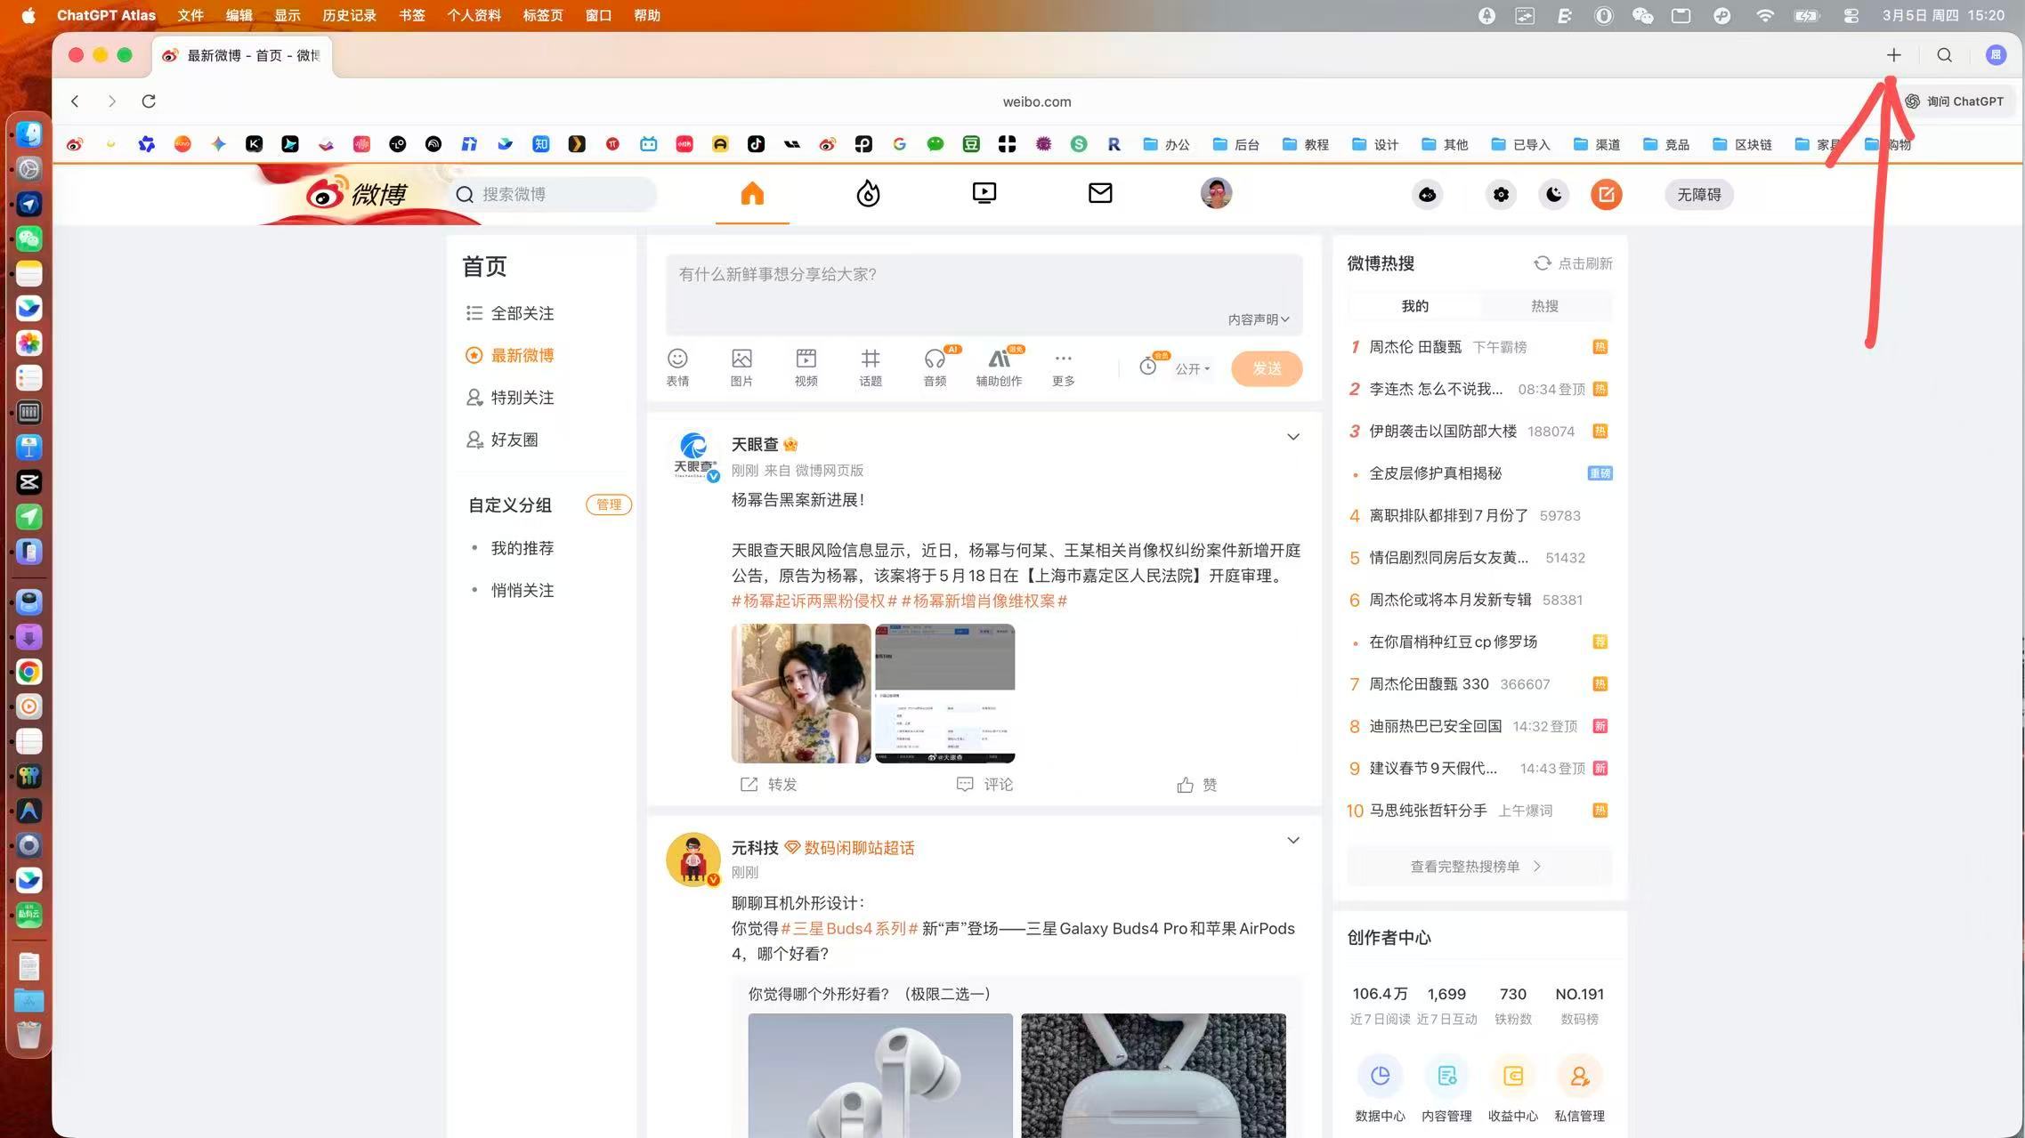
Task: Expand the 内容声明 dropdown
Action: tap(1259, 319)
